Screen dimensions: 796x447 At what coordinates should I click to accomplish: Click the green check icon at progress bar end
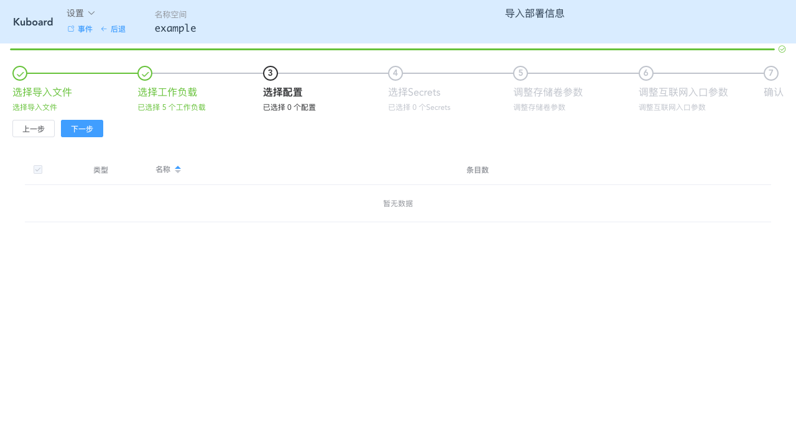pos(782,48)
